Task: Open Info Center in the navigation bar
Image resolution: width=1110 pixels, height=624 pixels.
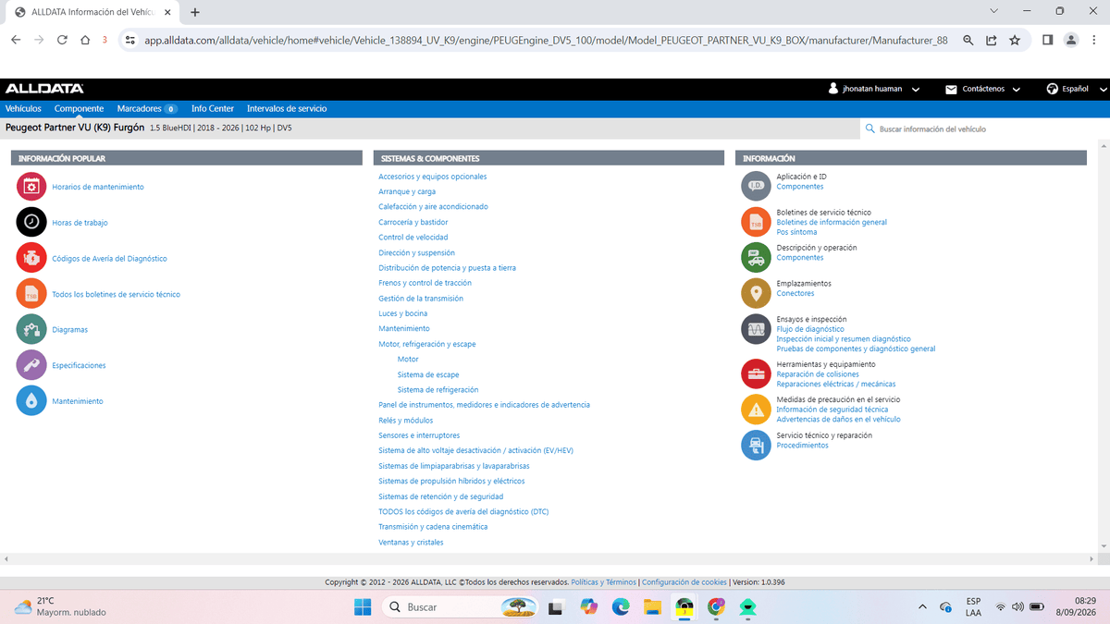Action: 213,108
